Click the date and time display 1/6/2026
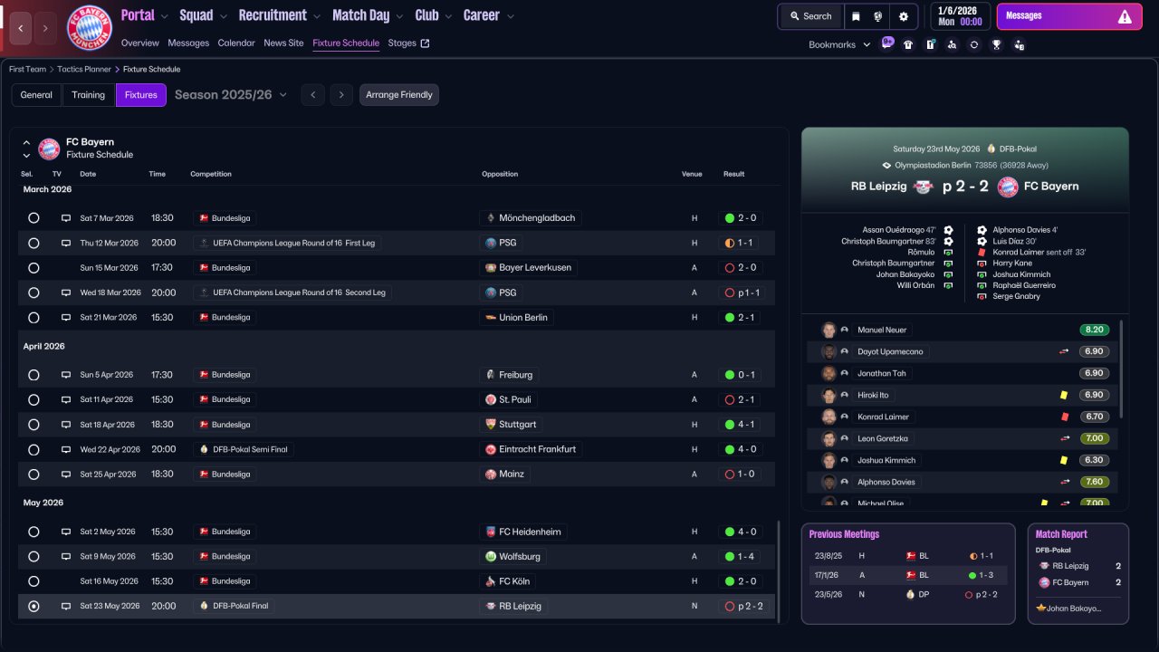 959,16
